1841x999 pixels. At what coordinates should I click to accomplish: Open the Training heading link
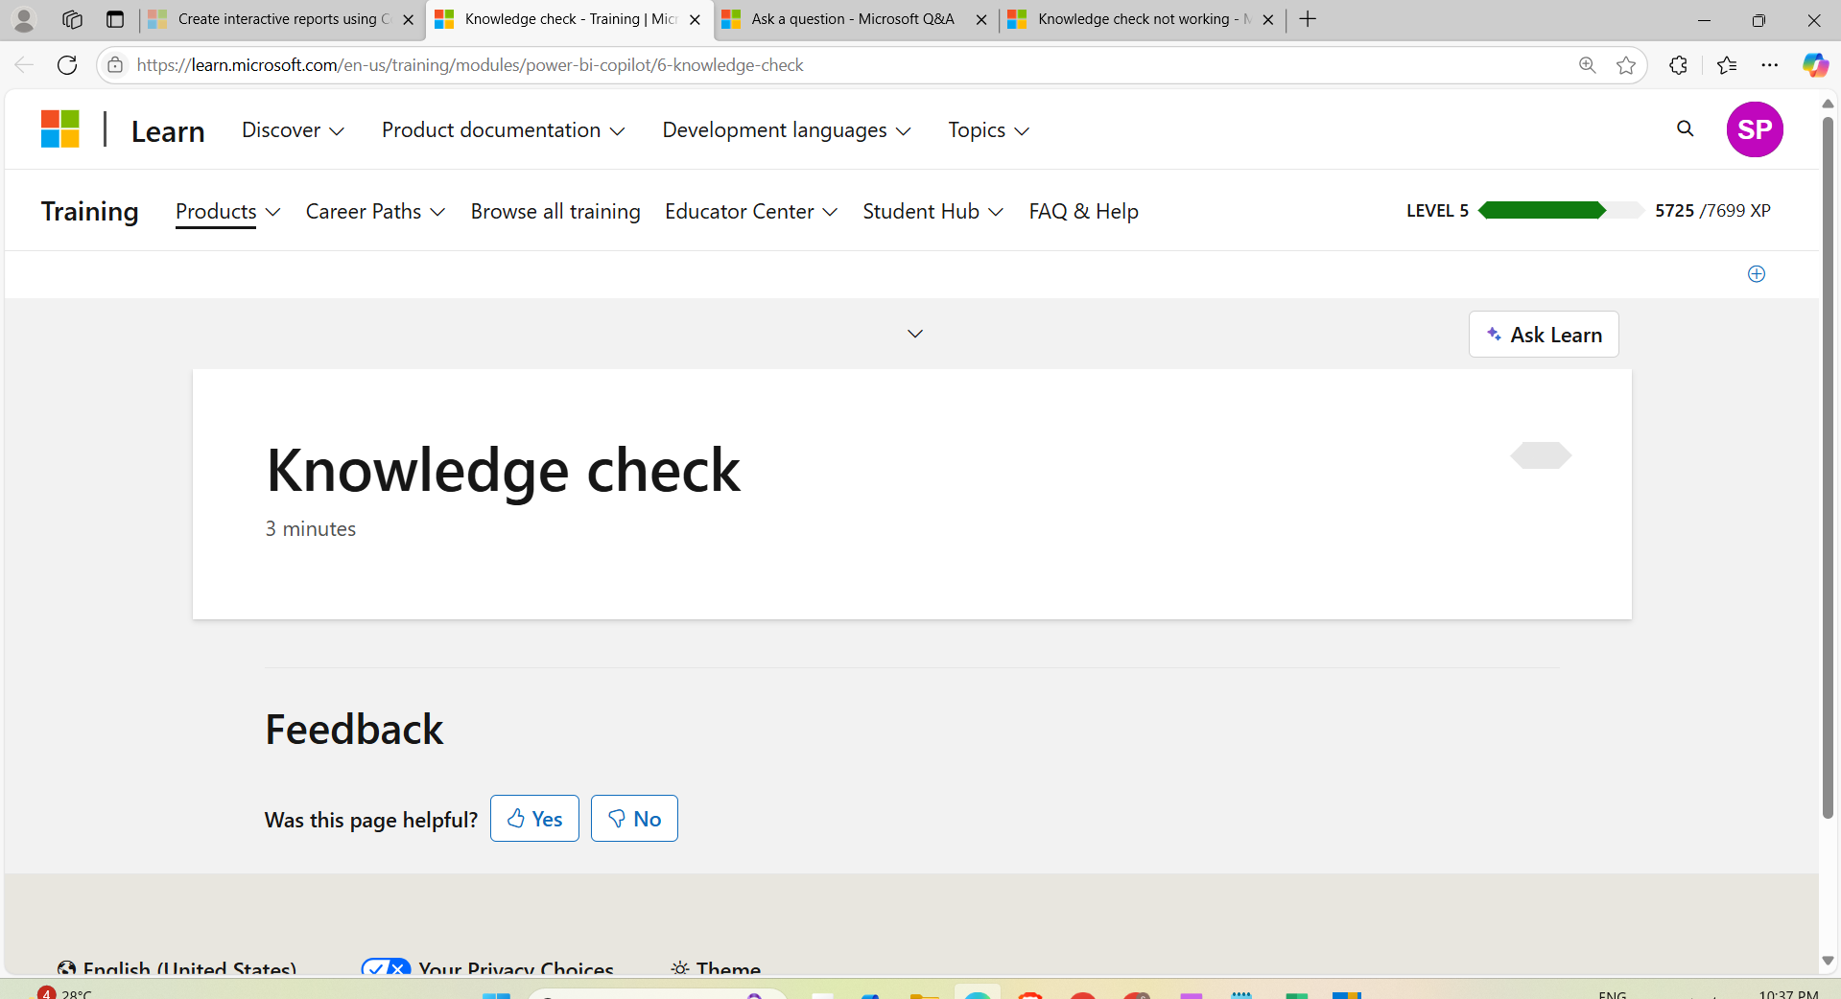(x=90, y=212)
